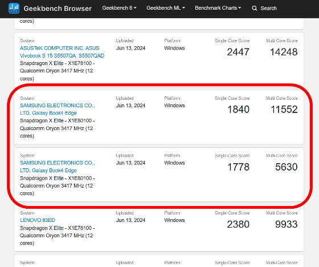Select the multi-core score 9933

point(286,224)
